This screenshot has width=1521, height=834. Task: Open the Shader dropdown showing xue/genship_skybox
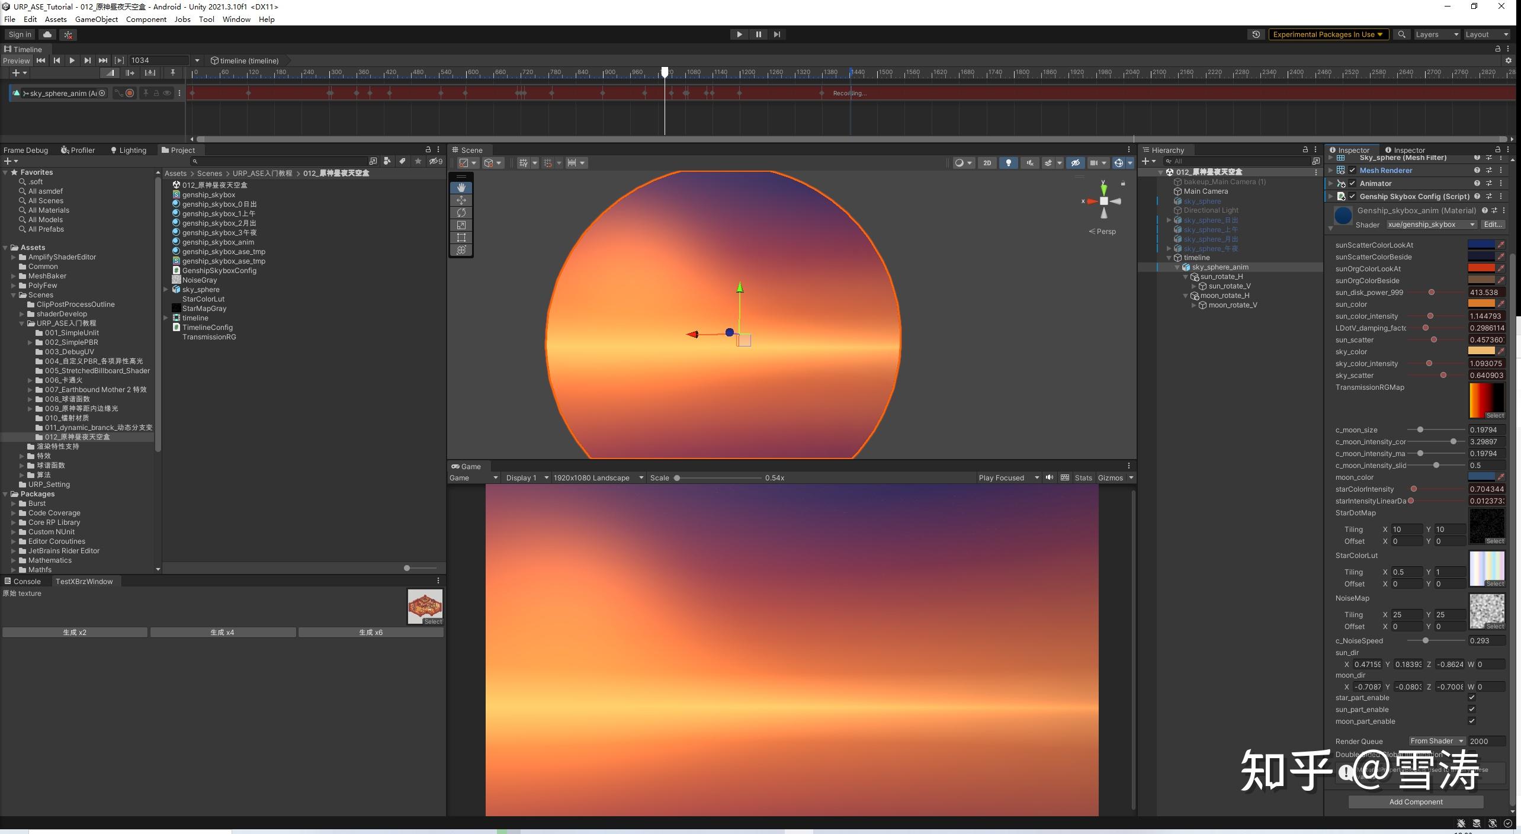tap(1430, 224)
